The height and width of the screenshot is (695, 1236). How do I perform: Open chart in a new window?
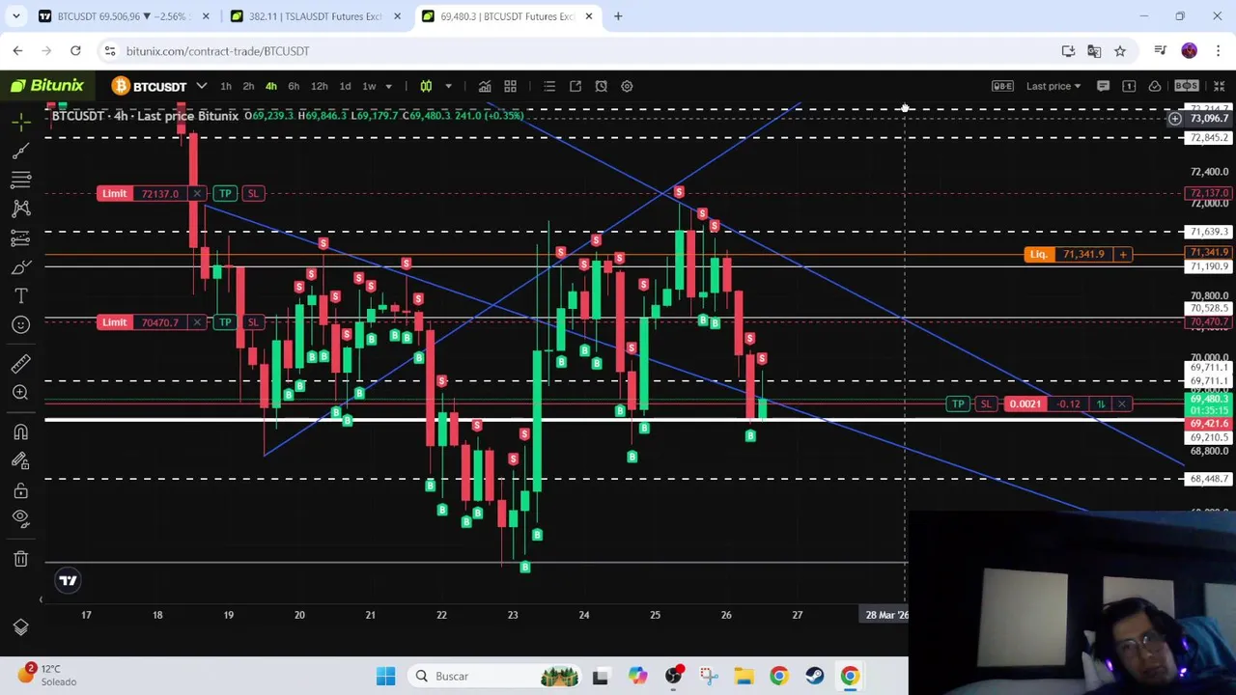[x=576, y=86]
